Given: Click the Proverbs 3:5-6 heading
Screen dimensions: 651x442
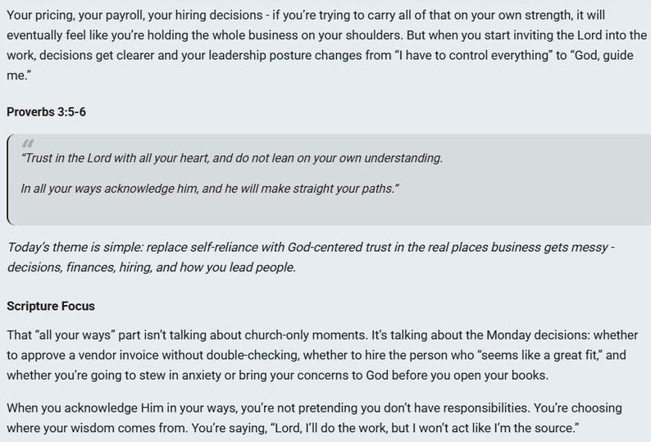Looking at the screenshot, I should (46, 112).
